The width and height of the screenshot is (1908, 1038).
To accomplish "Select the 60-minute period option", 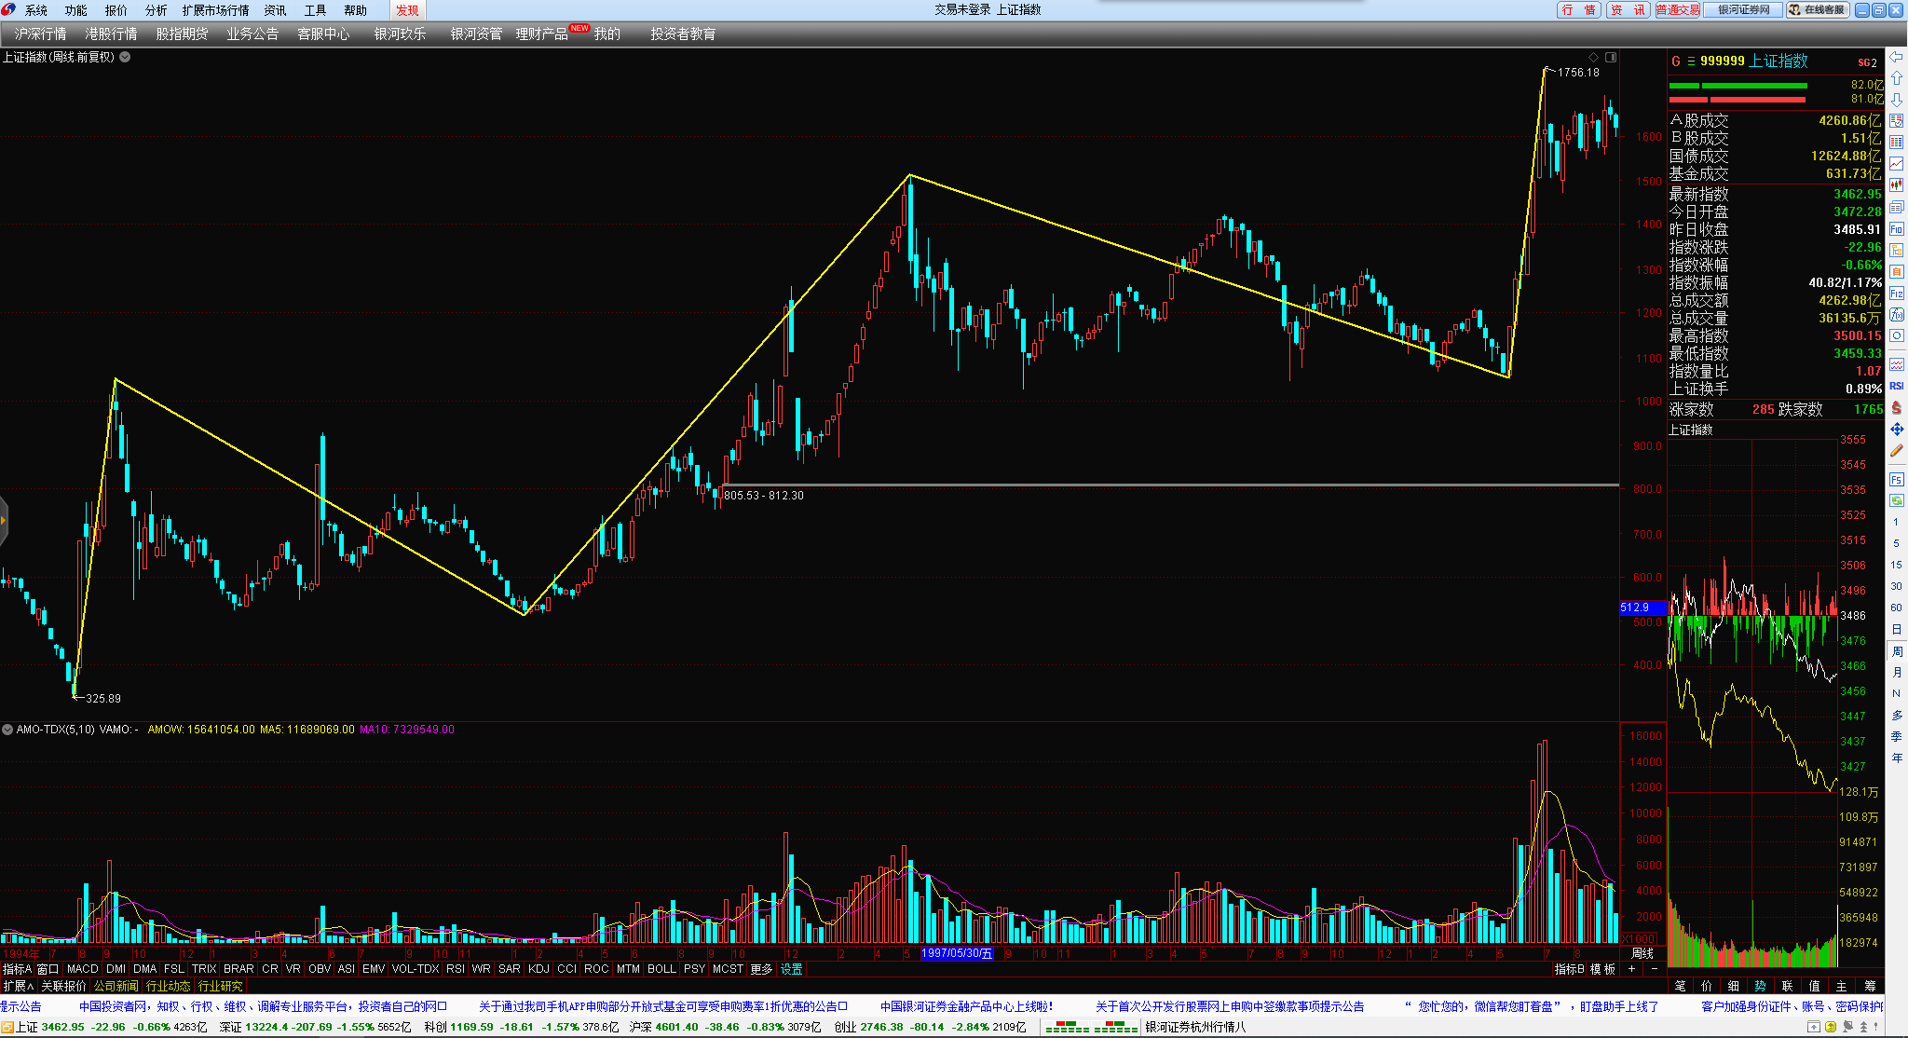I will (1896, 608).
